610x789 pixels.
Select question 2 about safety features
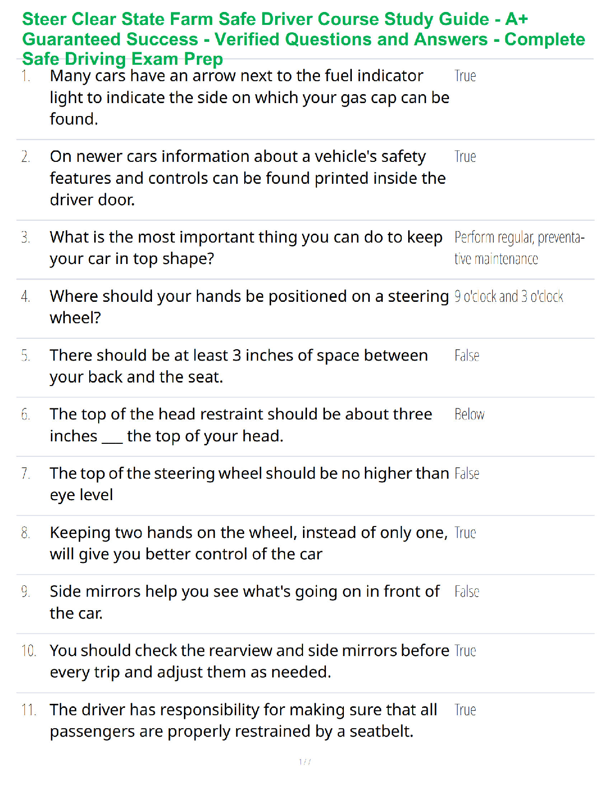pos(248,178)
